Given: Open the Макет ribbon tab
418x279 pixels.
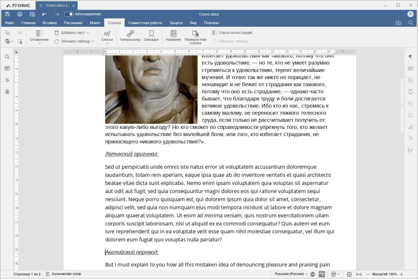Looking at the screenshot, I should tap(95, 23).
